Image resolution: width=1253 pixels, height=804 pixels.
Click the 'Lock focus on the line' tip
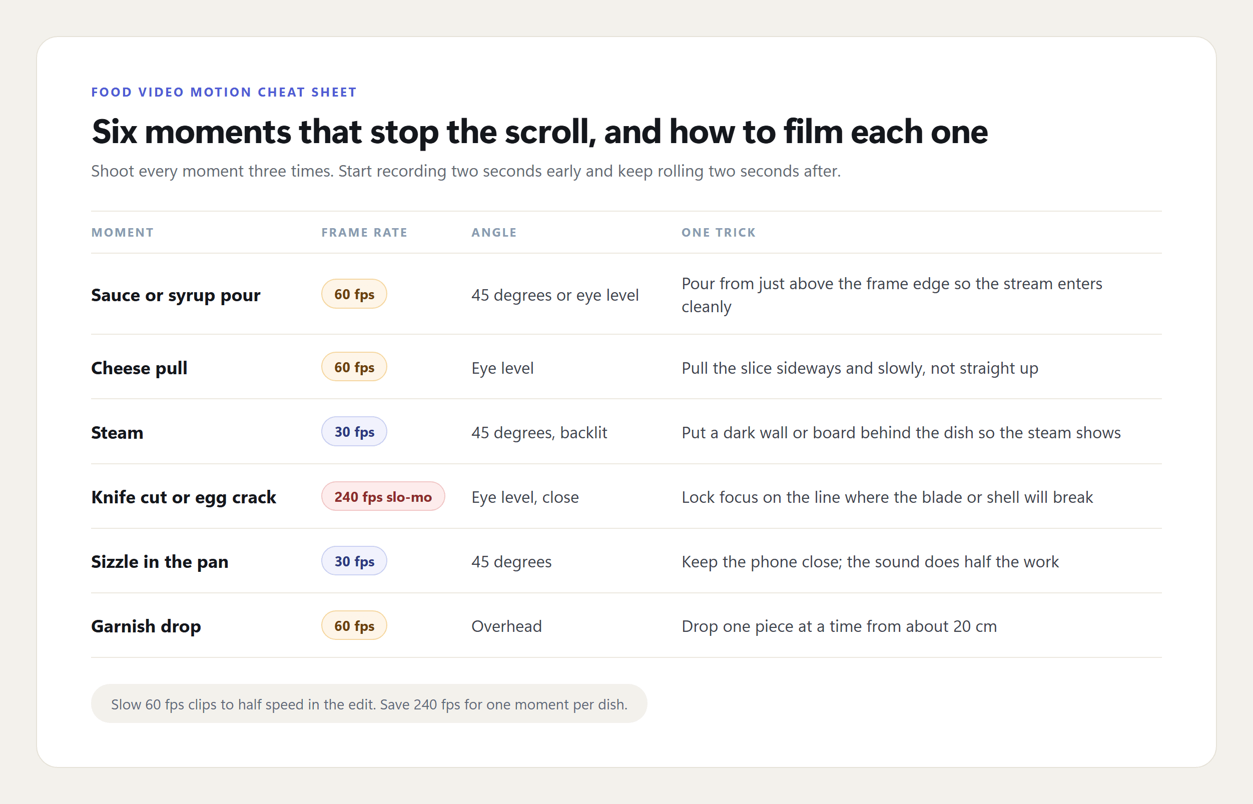(x=887, y=497)
